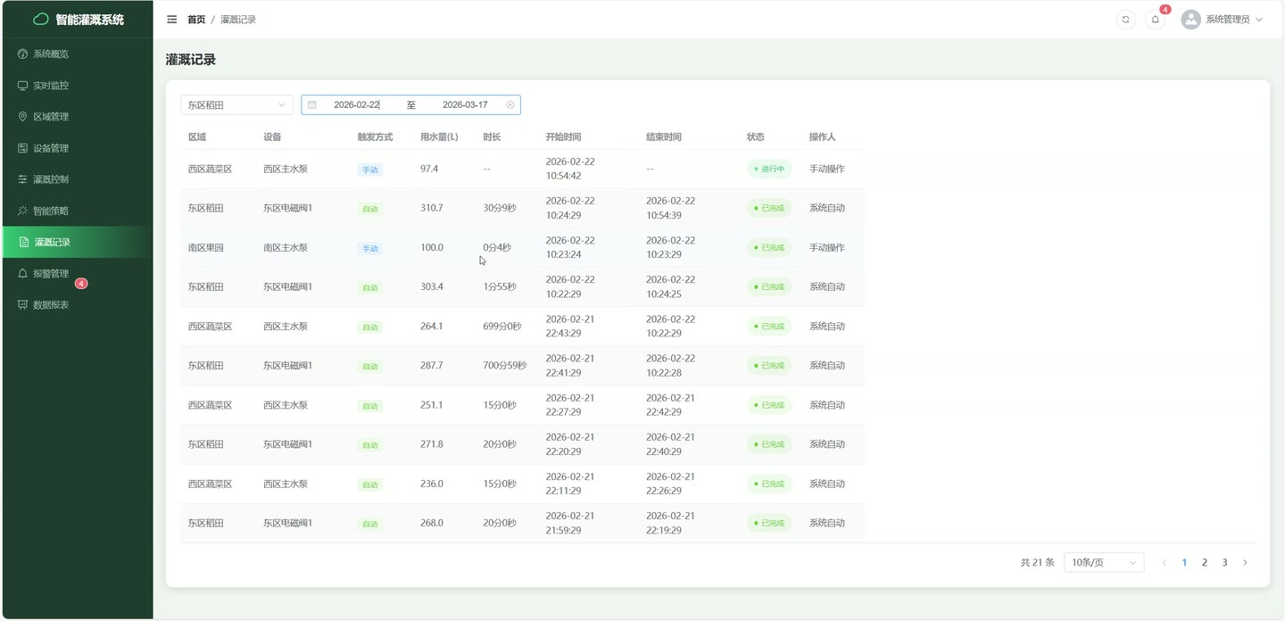Click the water usage value 310.7
This screenshot has height=621, width=1285.
[432, 208]
